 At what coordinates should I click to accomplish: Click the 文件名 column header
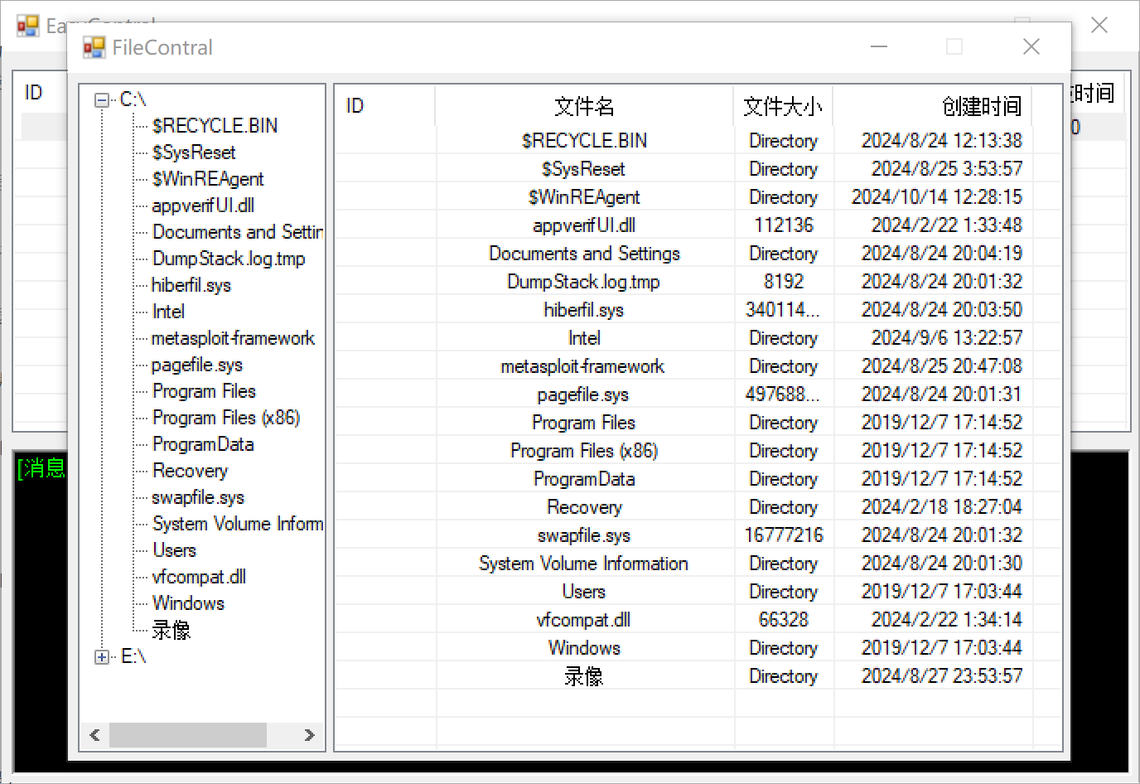coord(584,106)
